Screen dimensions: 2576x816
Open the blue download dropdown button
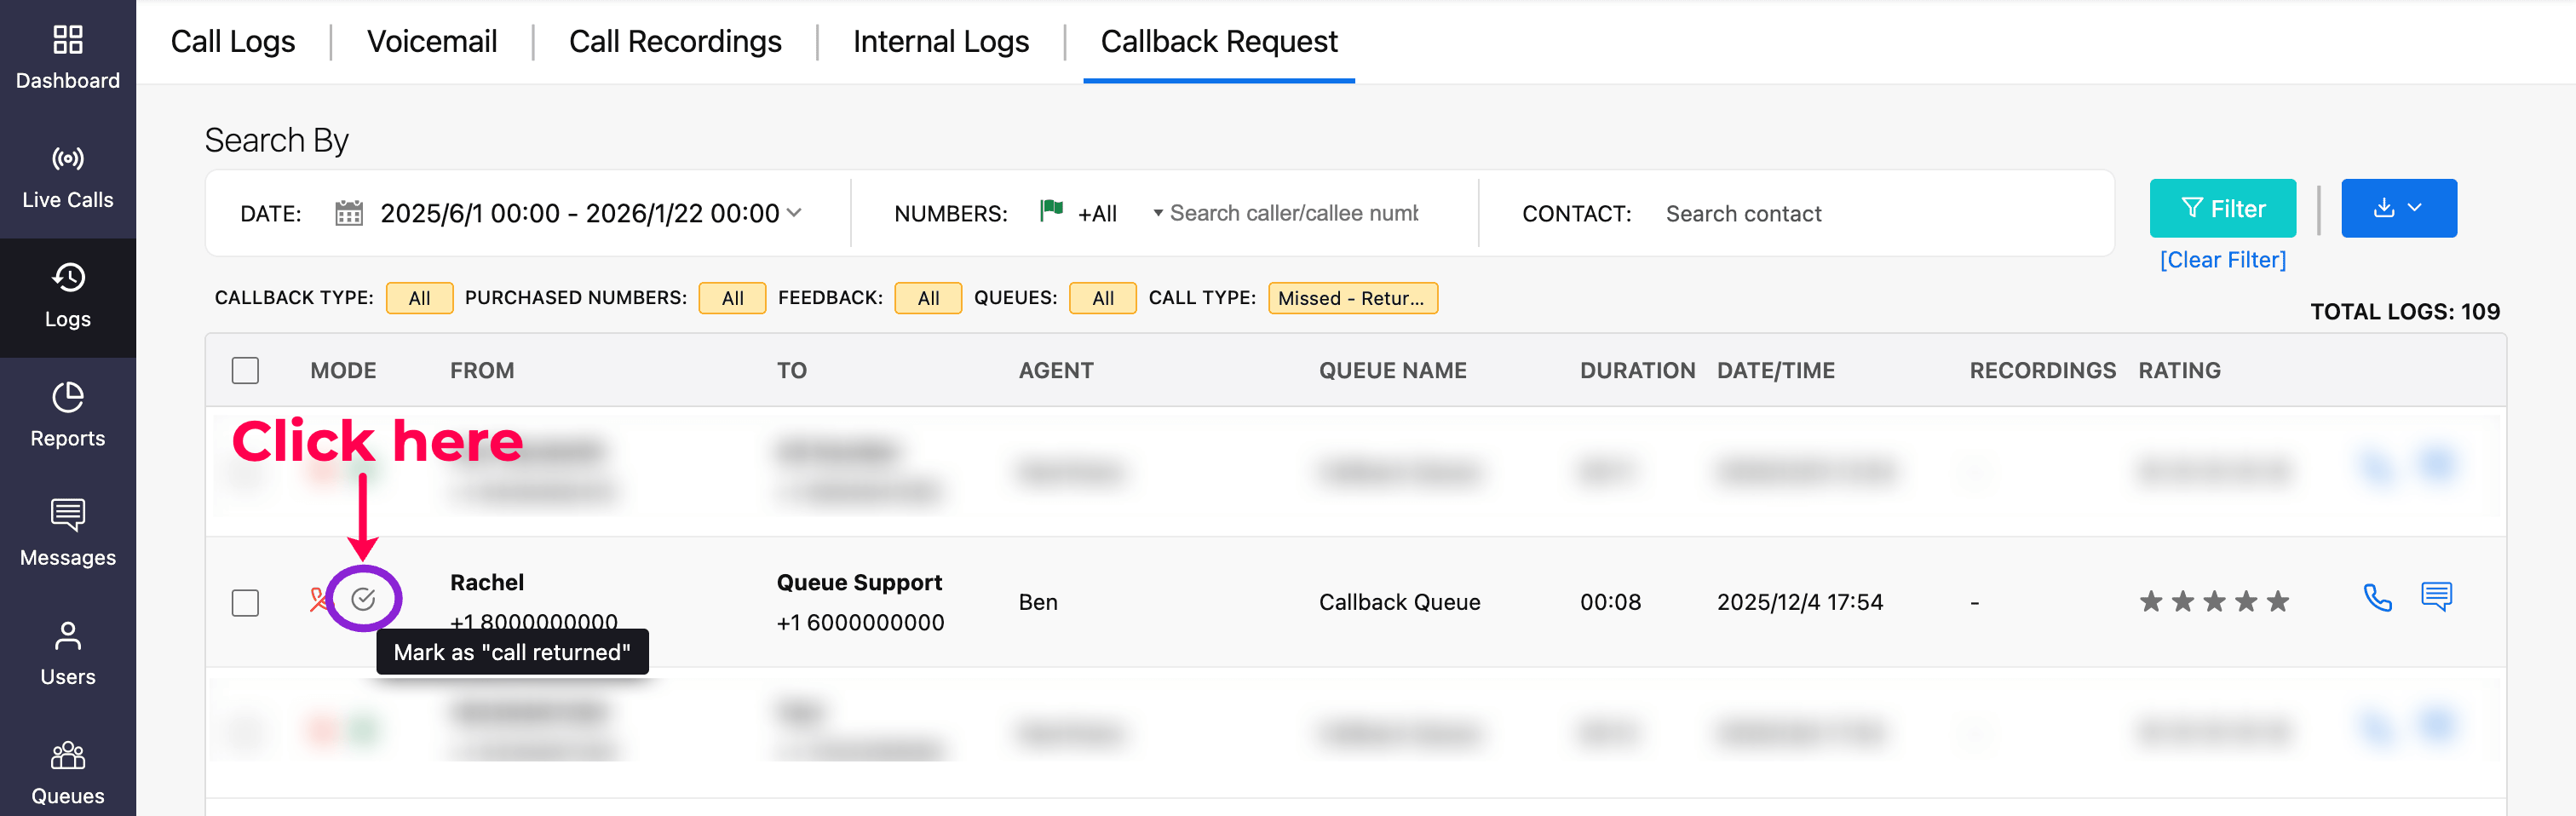2398,208
